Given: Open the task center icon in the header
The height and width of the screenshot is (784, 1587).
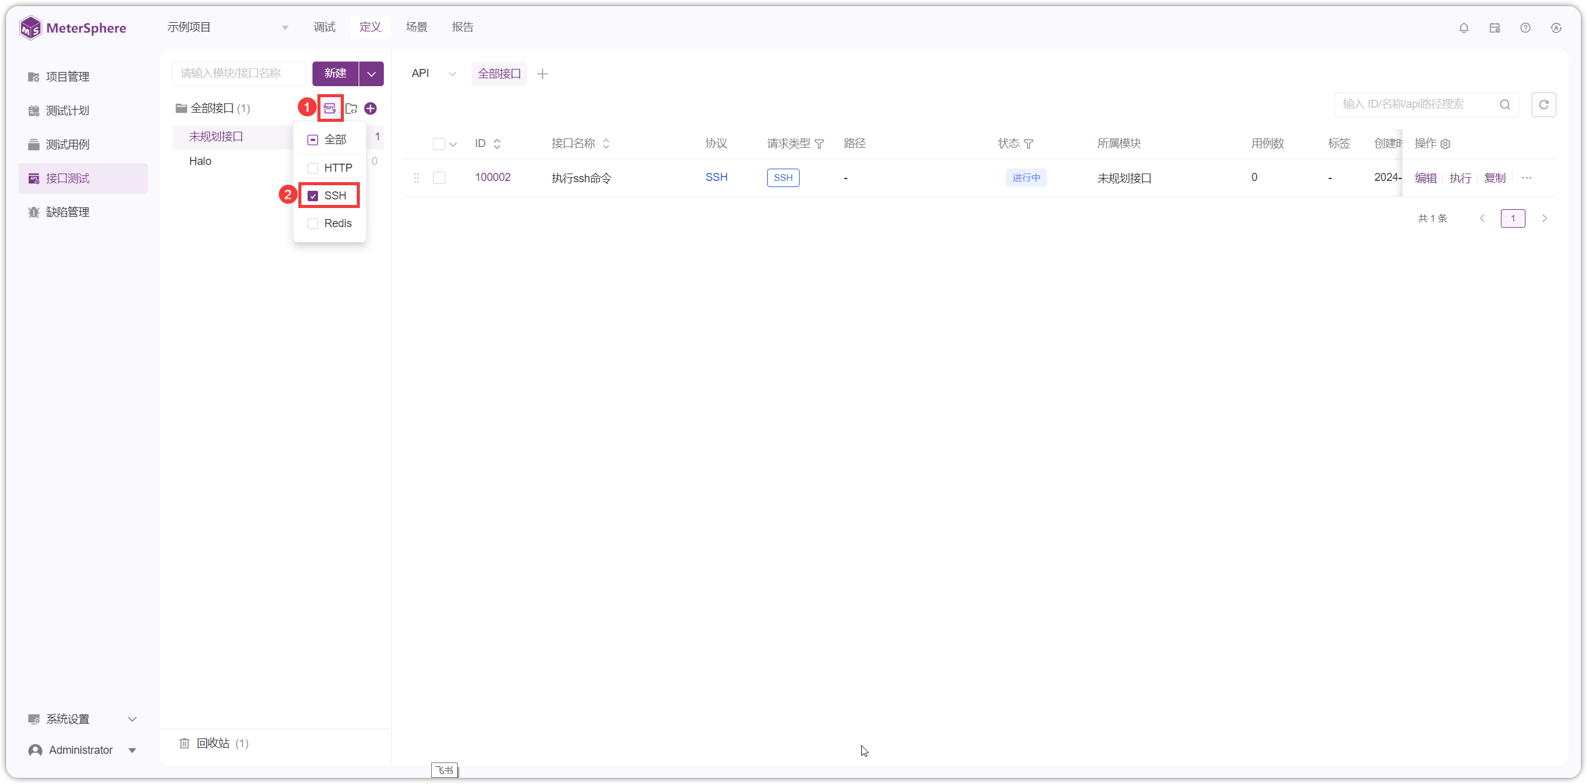Looking at the screenshot, I should point(1495,28).
